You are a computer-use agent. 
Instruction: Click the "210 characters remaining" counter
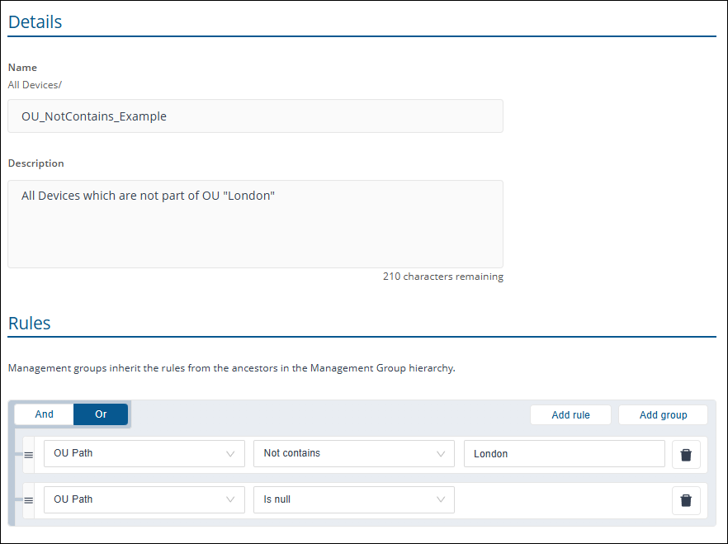click(x=442, y=277)
